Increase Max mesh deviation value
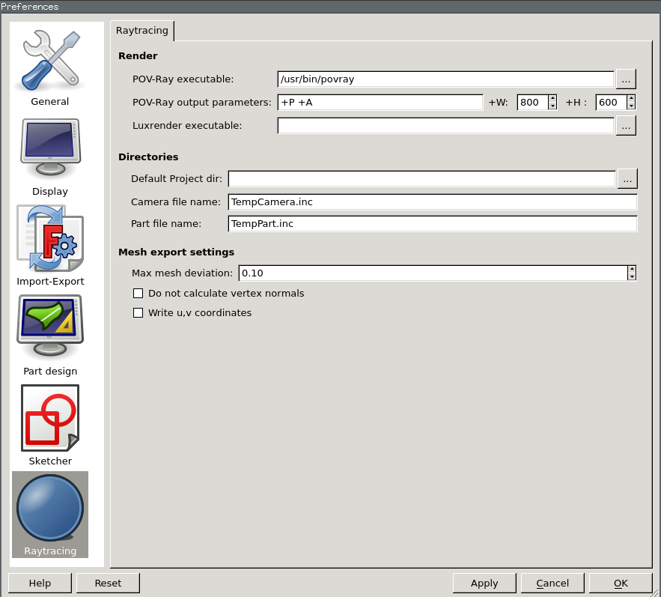 point(632,269)
